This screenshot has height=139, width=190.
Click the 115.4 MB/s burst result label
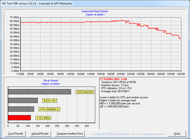pyautogui.click(x=43, y=118)
